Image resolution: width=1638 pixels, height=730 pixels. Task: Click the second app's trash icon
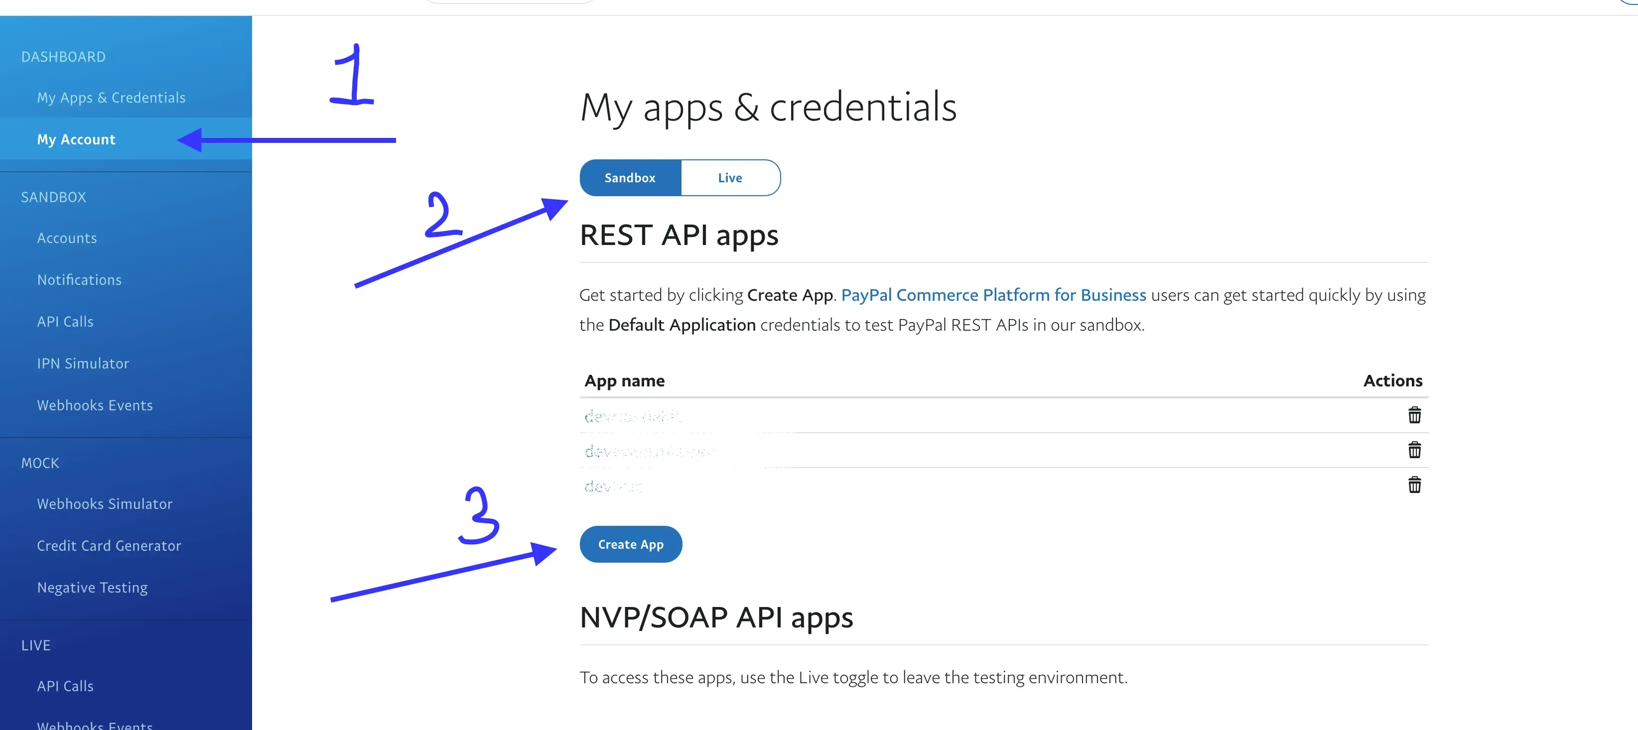click(x=1413, y=451)
